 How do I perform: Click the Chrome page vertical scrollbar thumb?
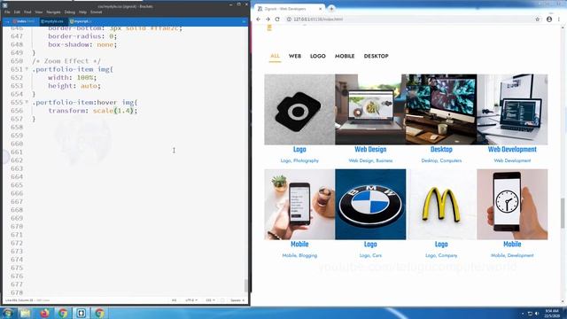(x=563, y=214)
